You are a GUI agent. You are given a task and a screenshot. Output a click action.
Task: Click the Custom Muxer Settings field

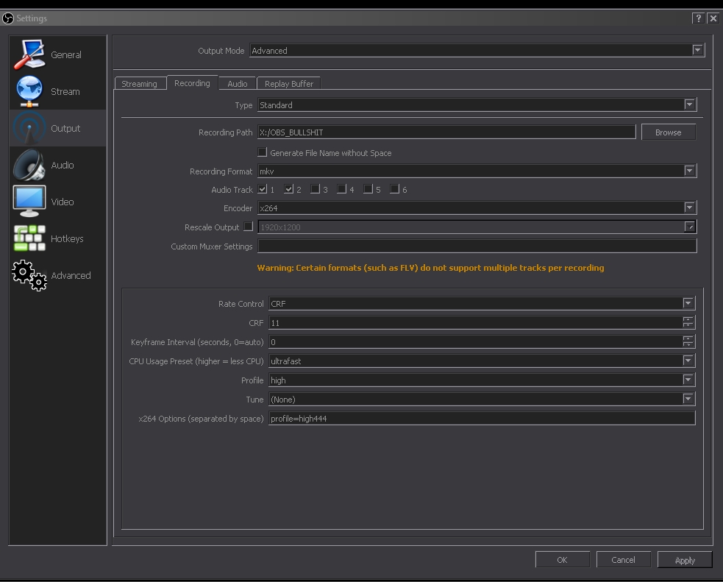(x=477, y=246)
